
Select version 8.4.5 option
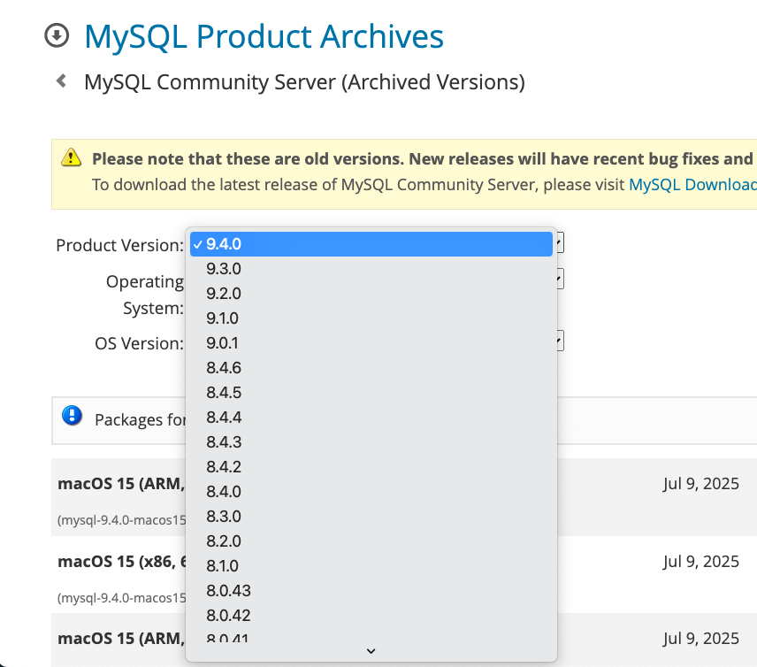(x=371, y=392)
